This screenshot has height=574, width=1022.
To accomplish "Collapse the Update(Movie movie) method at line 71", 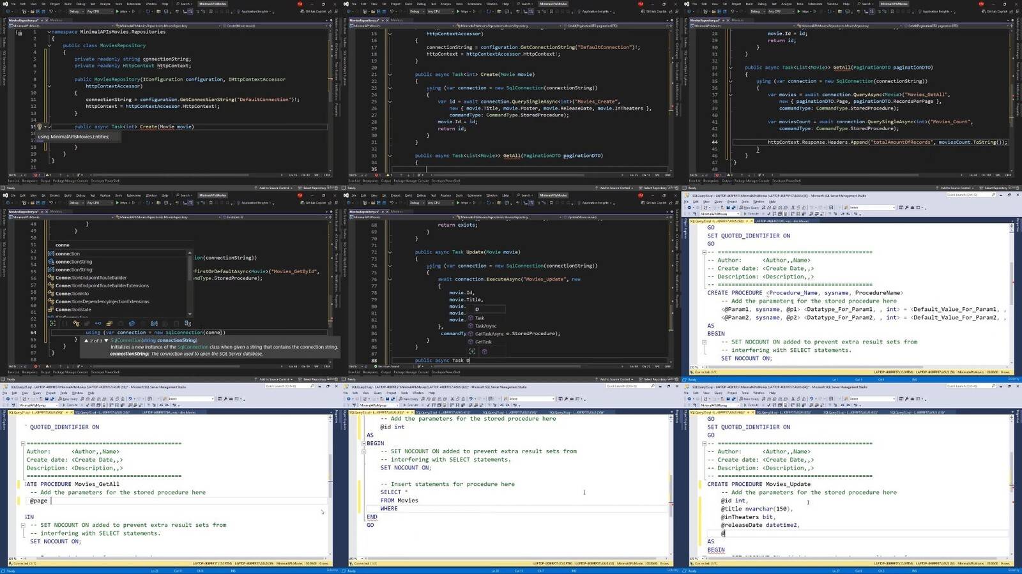I will pyautogui.click(x=390, y=252).
